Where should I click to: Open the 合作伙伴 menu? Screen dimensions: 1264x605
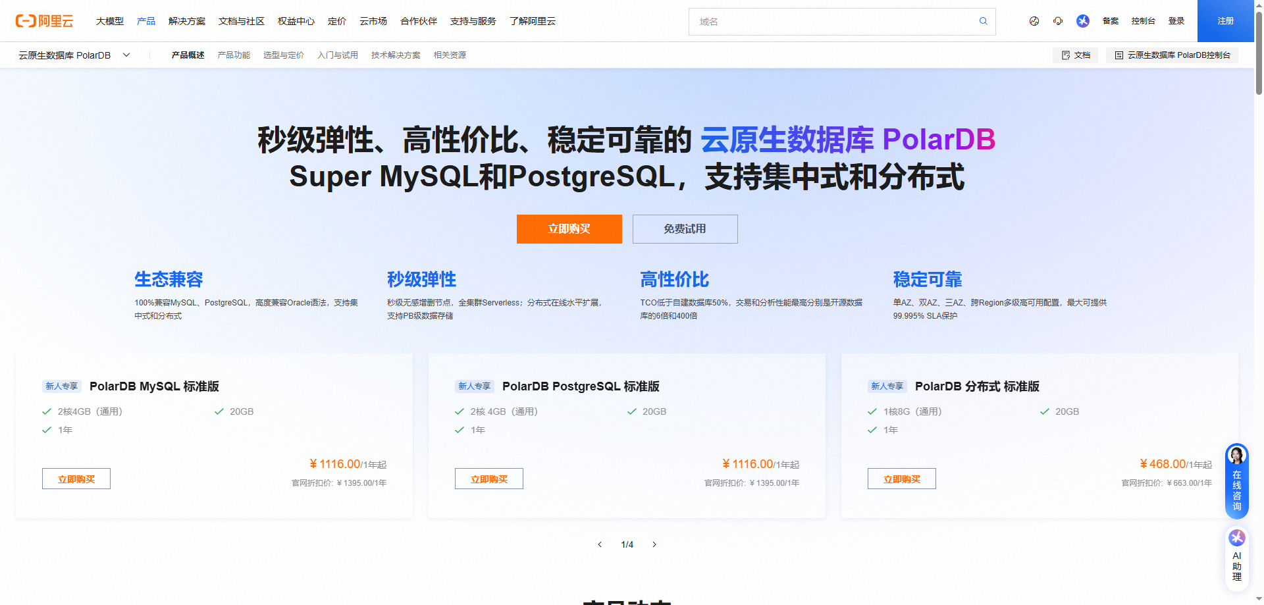(419, 21)
